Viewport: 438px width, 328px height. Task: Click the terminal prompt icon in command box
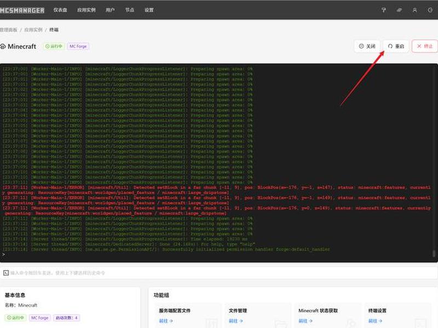[x=6, y=273]
